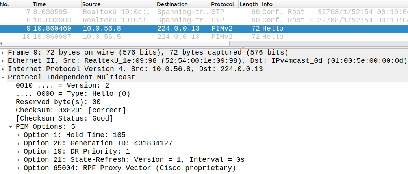Expand Option 21: State-Refresh entry
Viewport: 408px width, 174px height.
pyautogui.click(x=19, y=160)
